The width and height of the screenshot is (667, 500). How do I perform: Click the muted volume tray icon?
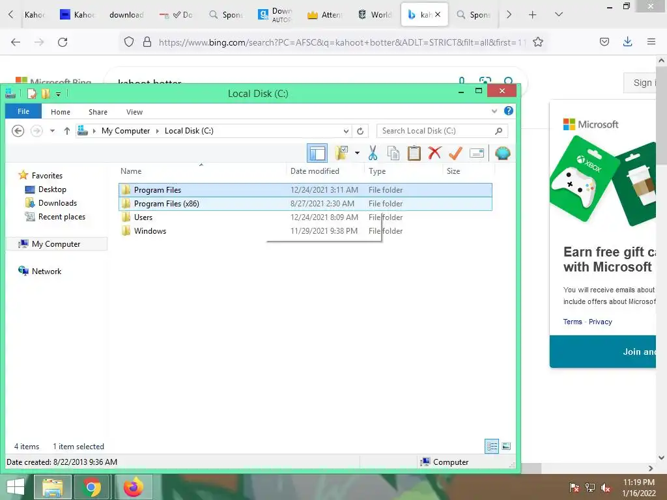[606, 488]
